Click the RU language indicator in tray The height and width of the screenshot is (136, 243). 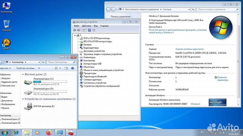tap(202, 132)
